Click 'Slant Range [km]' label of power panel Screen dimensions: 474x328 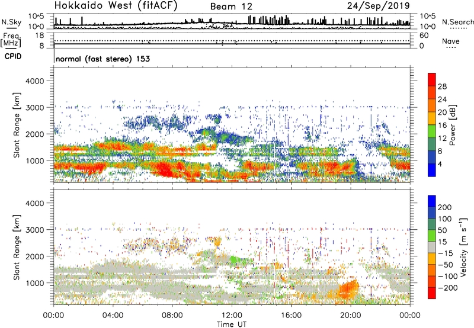(17, 125)
